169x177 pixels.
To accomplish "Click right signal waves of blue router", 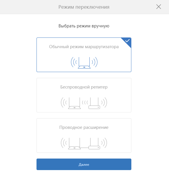I will point(95,62).
